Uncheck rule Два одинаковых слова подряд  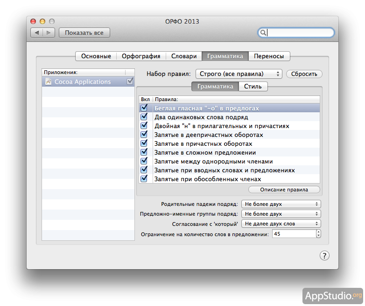144,116
